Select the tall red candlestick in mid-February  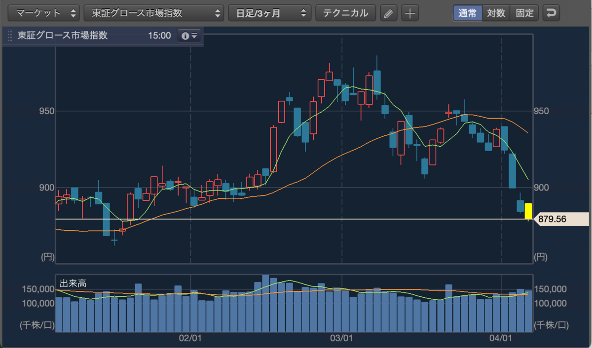tap(273, 149)
